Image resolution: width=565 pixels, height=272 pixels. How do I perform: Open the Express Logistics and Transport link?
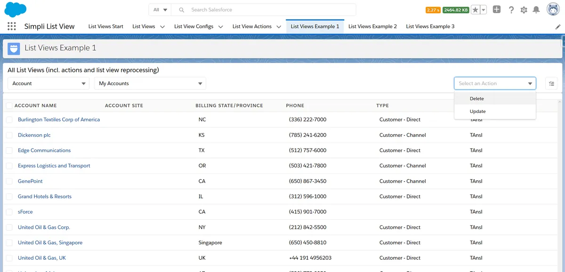pyautogui.click(x=54, y=166)
